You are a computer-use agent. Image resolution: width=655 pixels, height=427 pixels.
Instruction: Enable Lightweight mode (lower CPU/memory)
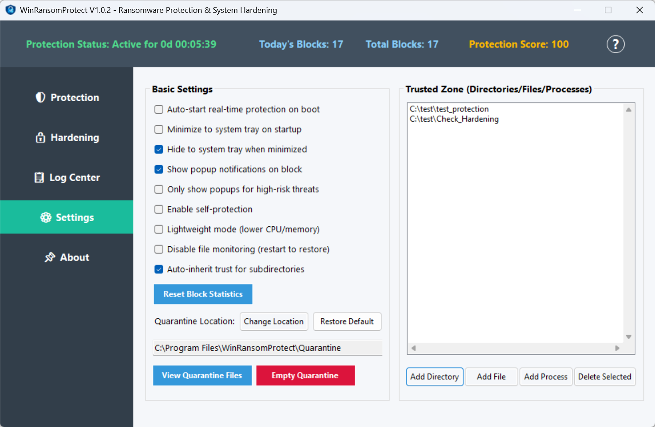point(159,229)
